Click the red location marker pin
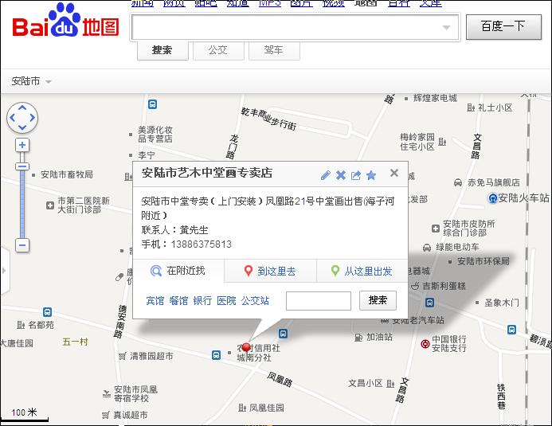552x426 pixels. tap(246, 347)
